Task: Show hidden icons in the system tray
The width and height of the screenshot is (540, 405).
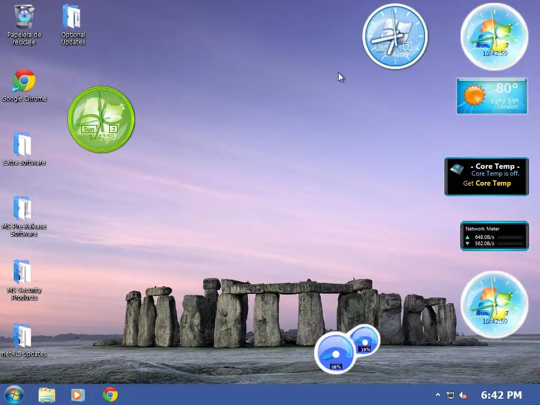Action: click(438, 394)
